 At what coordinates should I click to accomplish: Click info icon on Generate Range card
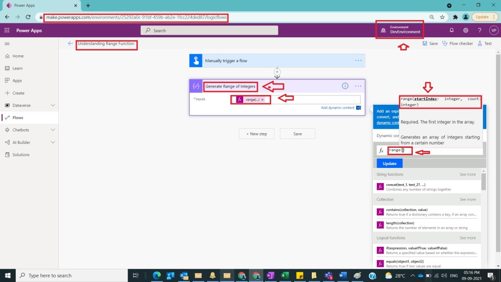coord(345,86)
